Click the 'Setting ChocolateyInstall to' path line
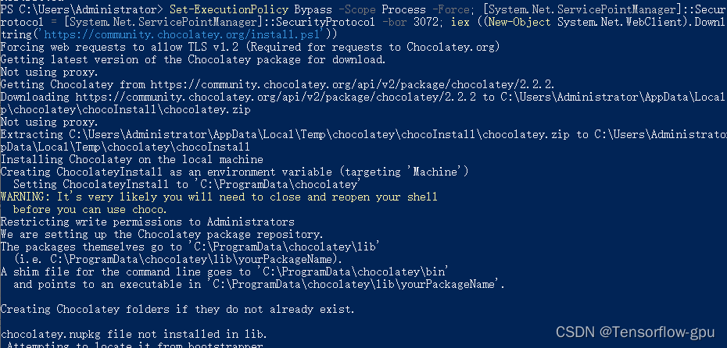The height and width of the screenshot is (348, 727). tap(187, 185)
